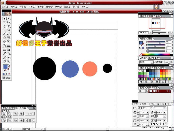Choose the Lasso tool
This screenshot has height=131, width=174.
click(x=9, y=22)
